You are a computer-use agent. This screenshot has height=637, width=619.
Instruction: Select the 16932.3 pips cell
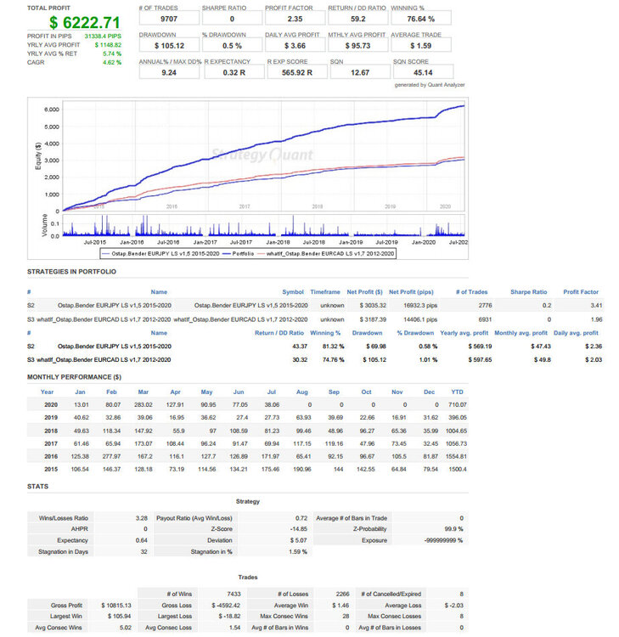pyautogui.click(x=420, y=305)
